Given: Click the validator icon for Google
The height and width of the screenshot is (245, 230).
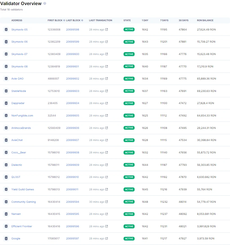Looking at the screenshot, I should tap(6, 239).
